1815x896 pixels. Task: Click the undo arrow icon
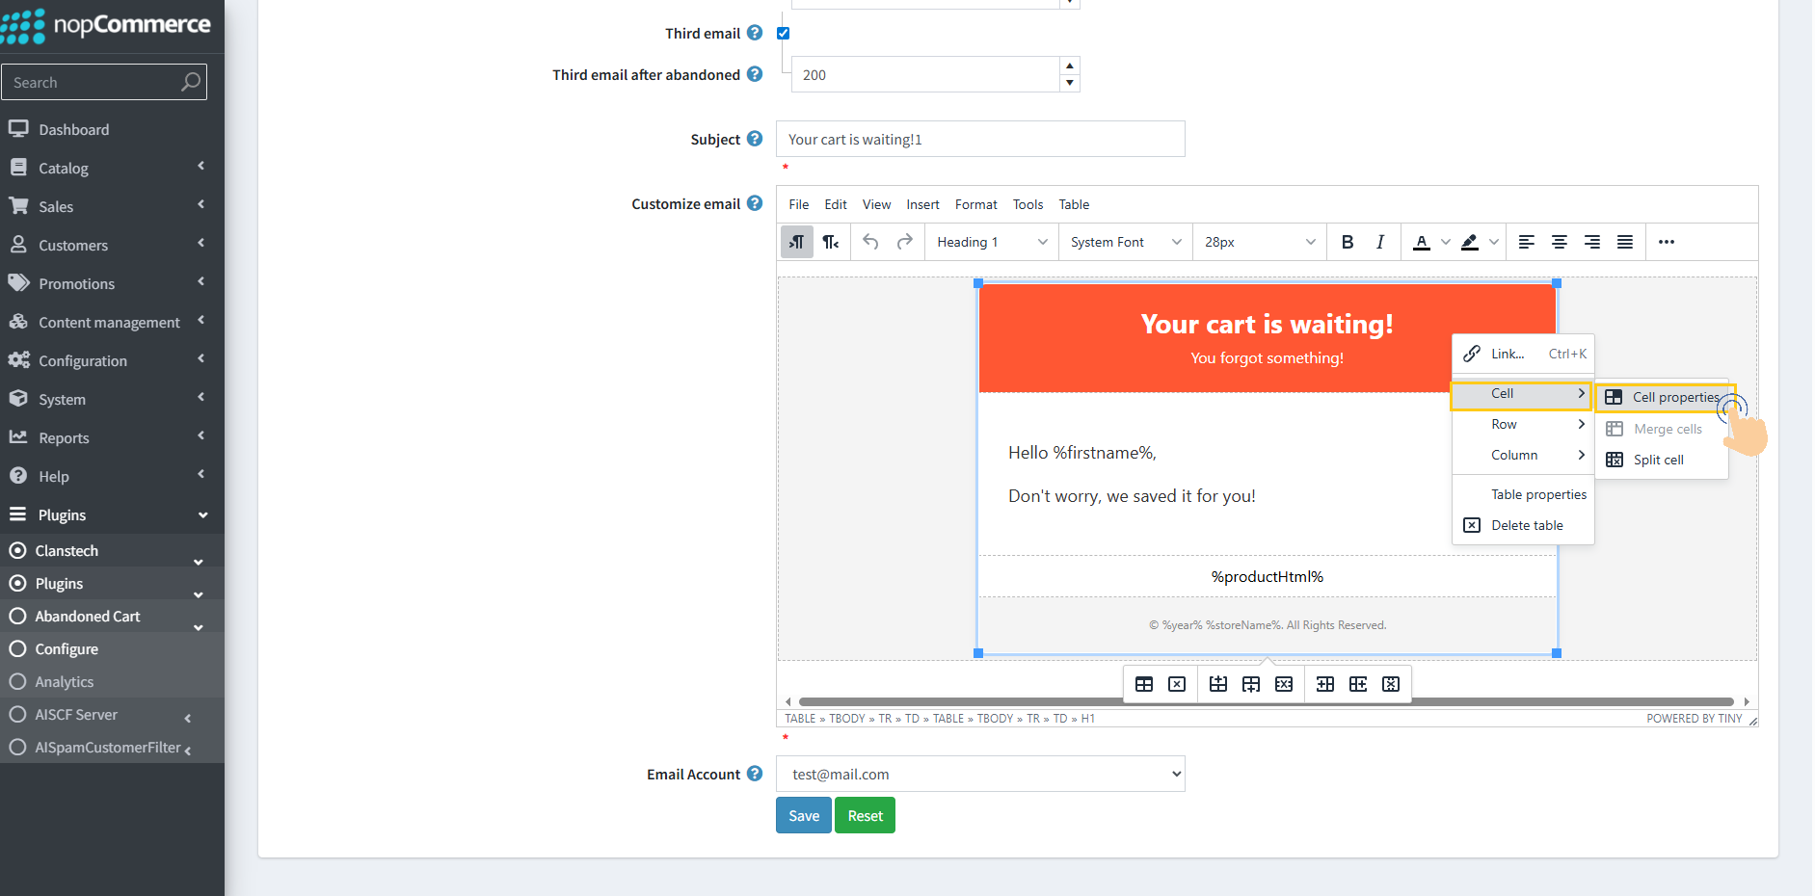tap(870, 242)
